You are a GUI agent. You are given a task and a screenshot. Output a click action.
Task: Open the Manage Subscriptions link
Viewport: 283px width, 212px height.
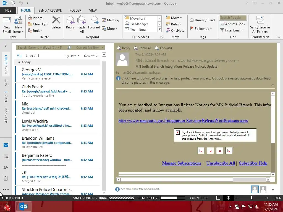click(x=182, y=163)
